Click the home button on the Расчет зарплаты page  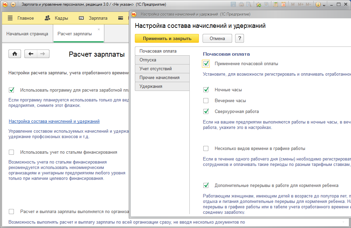pyautogui.click(x=15, y=54)
